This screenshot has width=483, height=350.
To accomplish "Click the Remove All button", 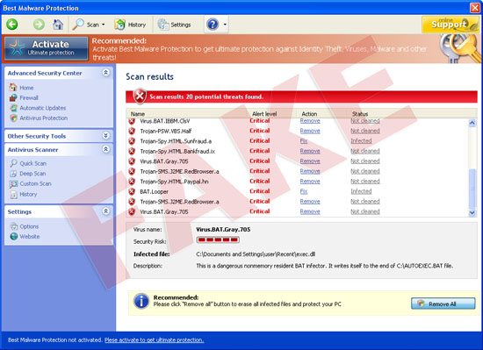I will pos(443,304).
